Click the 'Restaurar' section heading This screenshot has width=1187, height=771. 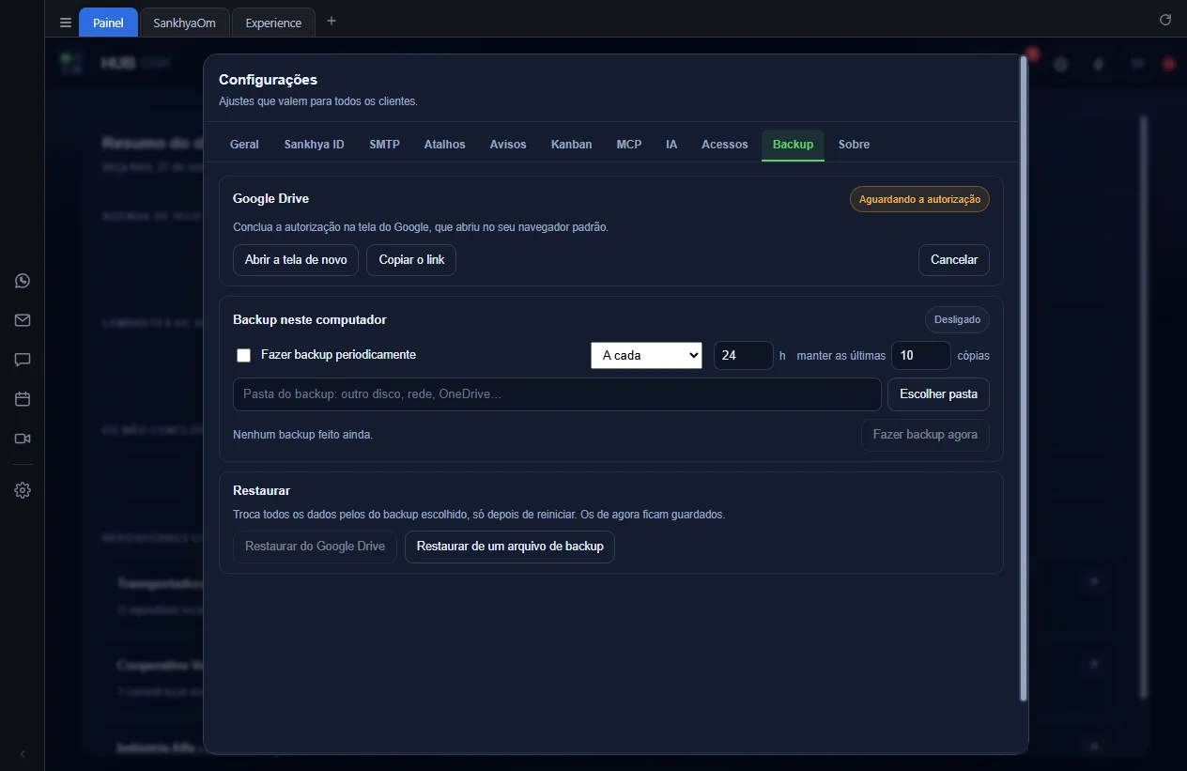click(x=261, y=490)
